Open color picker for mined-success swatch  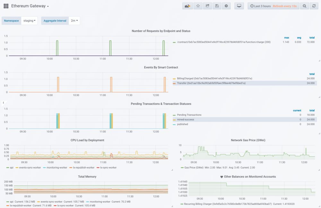pyautogui.click(x=174, y=120)
